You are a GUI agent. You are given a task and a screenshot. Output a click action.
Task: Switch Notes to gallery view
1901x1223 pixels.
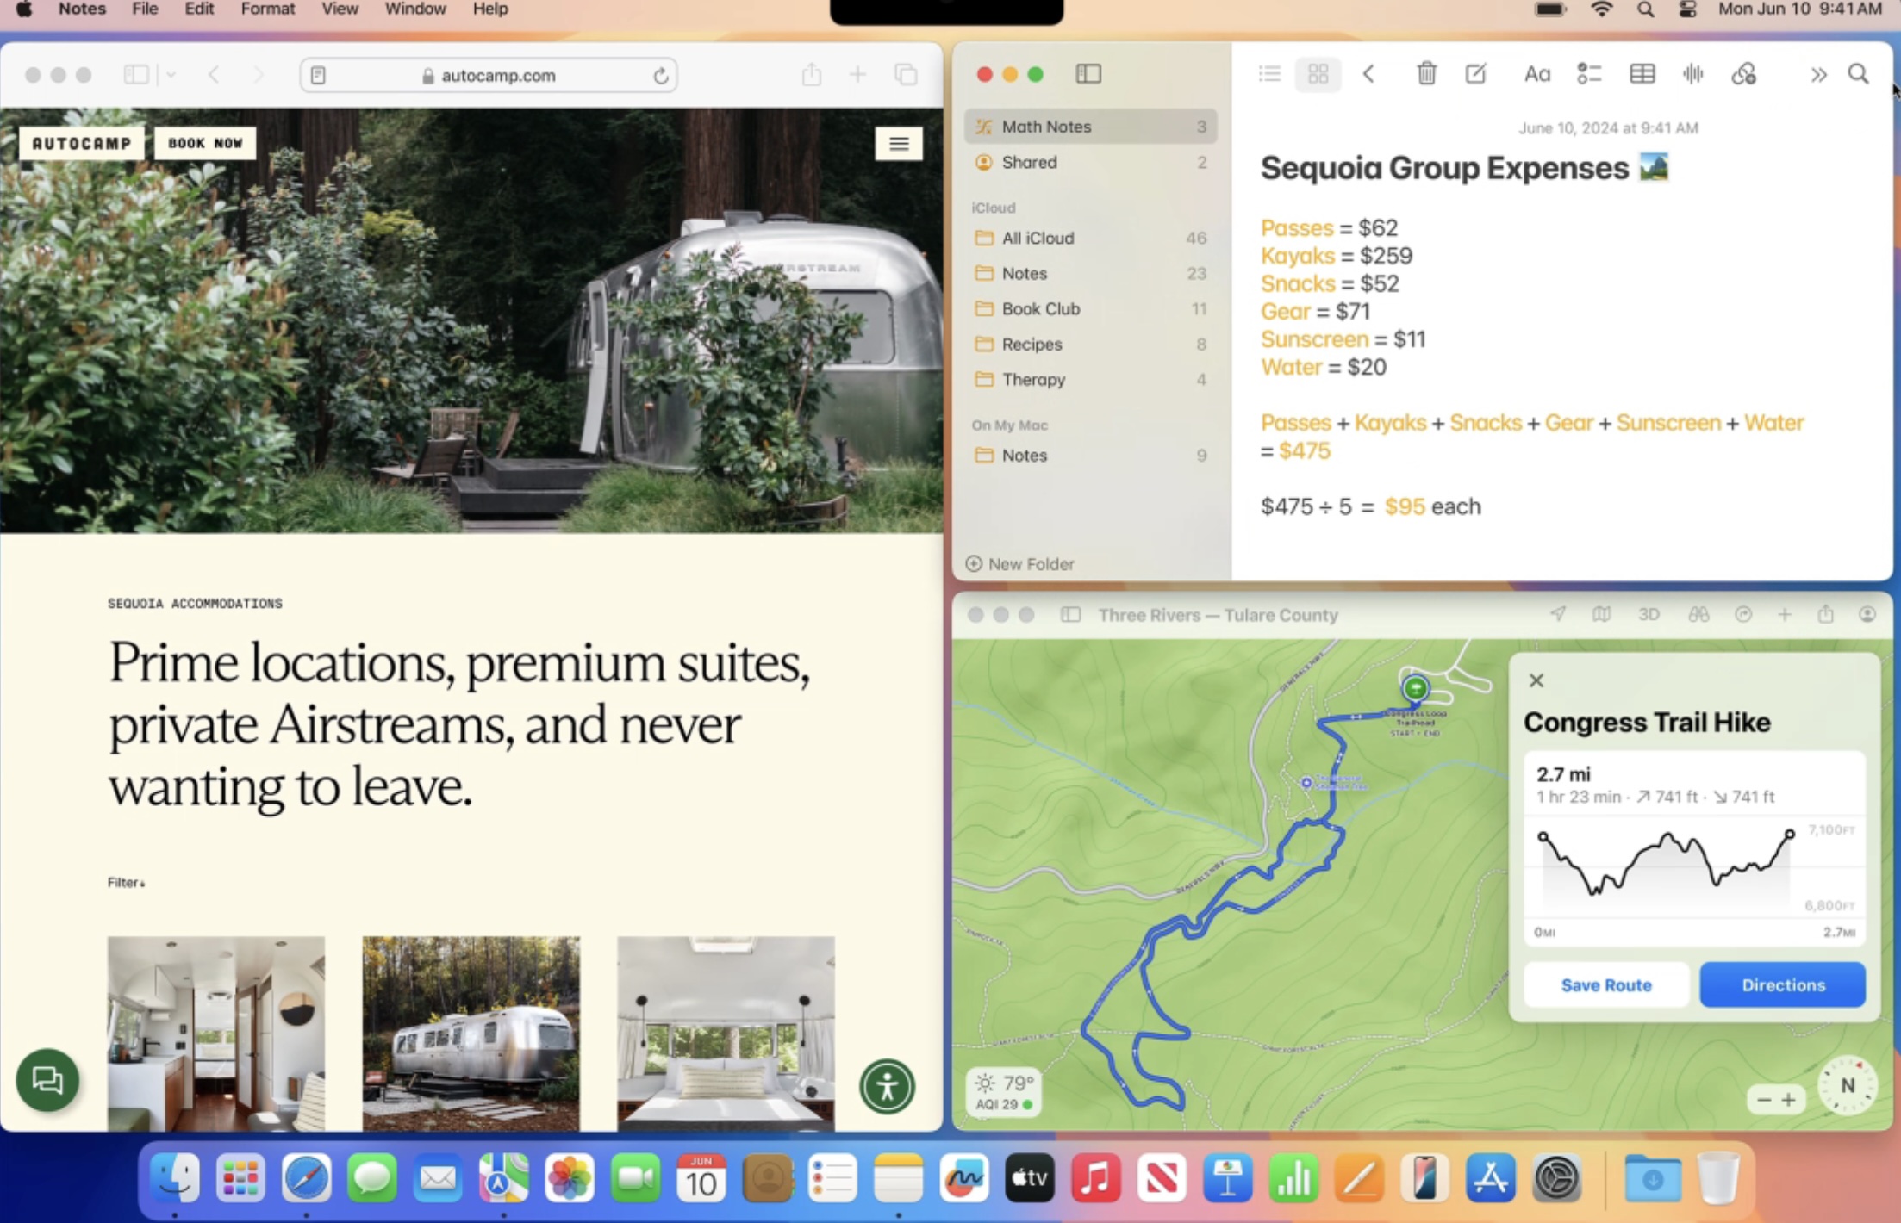coord(1318,74)
